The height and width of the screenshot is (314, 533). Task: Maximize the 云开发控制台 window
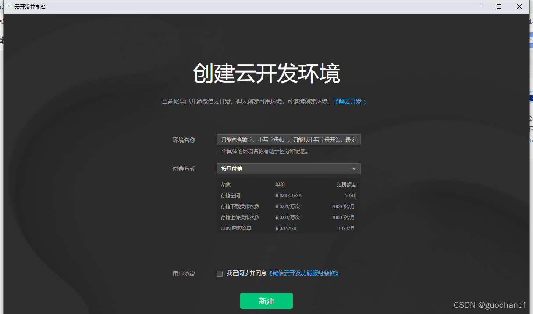click(x=499, y=7)
